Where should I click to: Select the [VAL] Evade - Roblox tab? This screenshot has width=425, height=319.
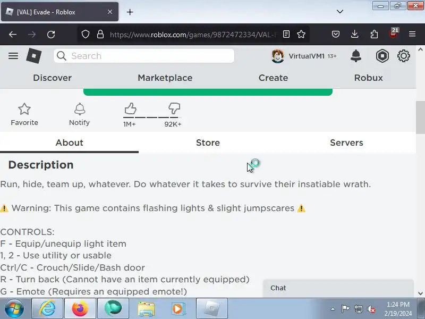(59, 12)
